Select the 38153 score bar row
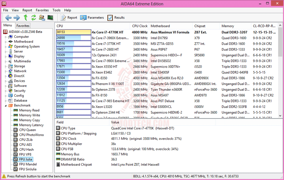The width and height of the screenshot is (284, 180). 73,32
